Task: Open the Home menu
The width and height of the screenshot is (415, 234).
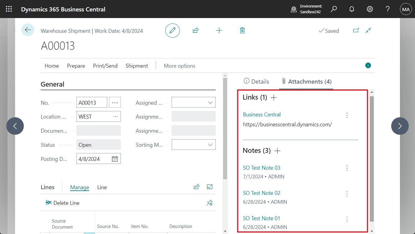Action: [x=52, y=66]
